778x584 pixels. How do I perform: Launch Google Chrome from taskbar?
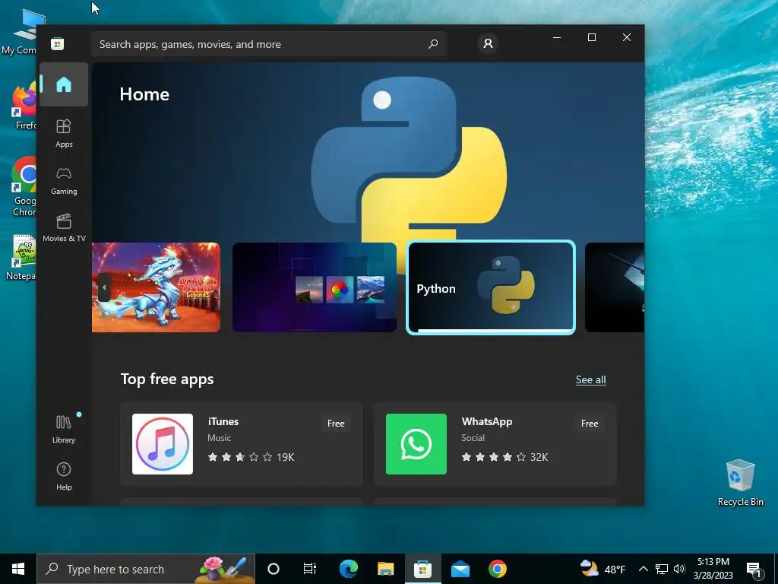(497, 569)
